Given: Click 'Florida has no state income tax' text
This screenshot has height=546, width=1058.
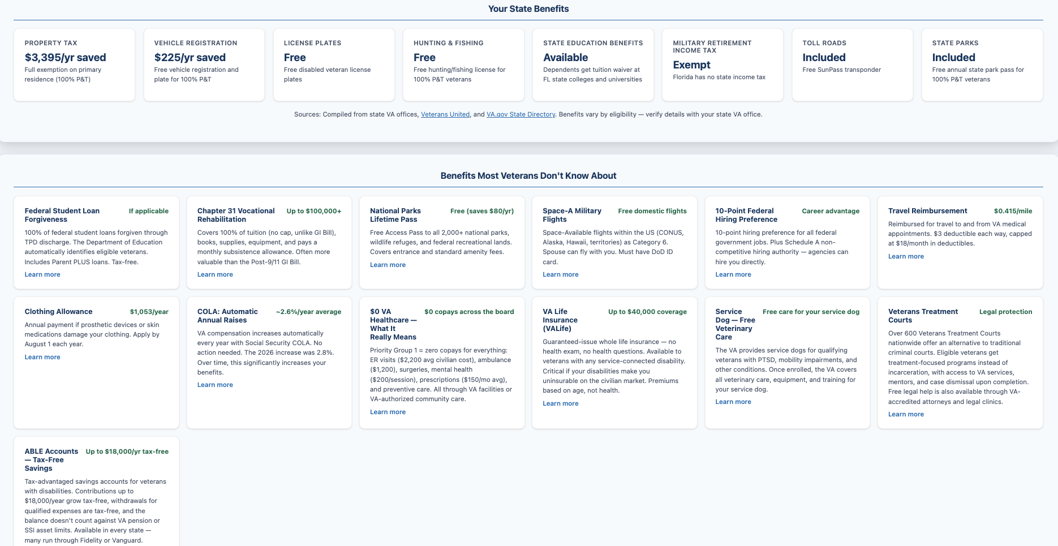Looking at the screenshot, I should click(x=719, y=77).
